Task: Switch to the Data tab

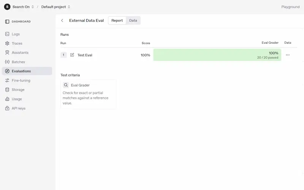Action: coord(133,21)
